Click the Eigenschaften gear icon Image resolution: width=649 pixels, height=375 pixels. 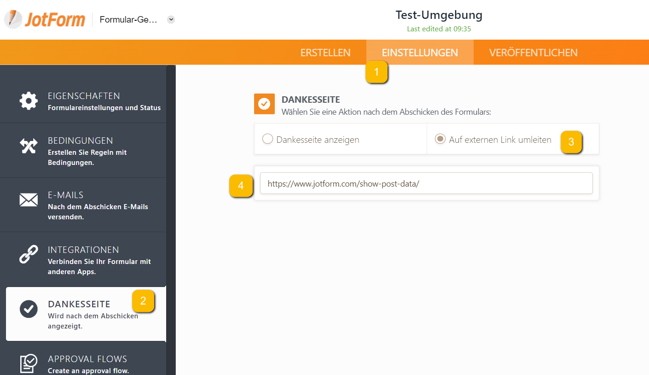29,101
